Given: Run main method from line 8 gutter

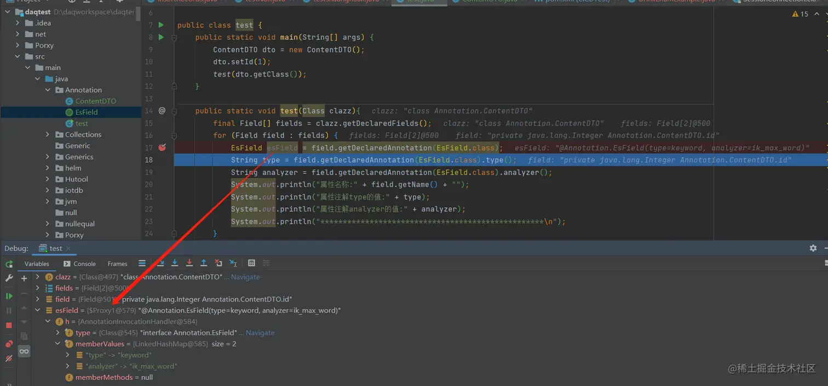Looking at the screenshot, I should [x=161, y=37].
